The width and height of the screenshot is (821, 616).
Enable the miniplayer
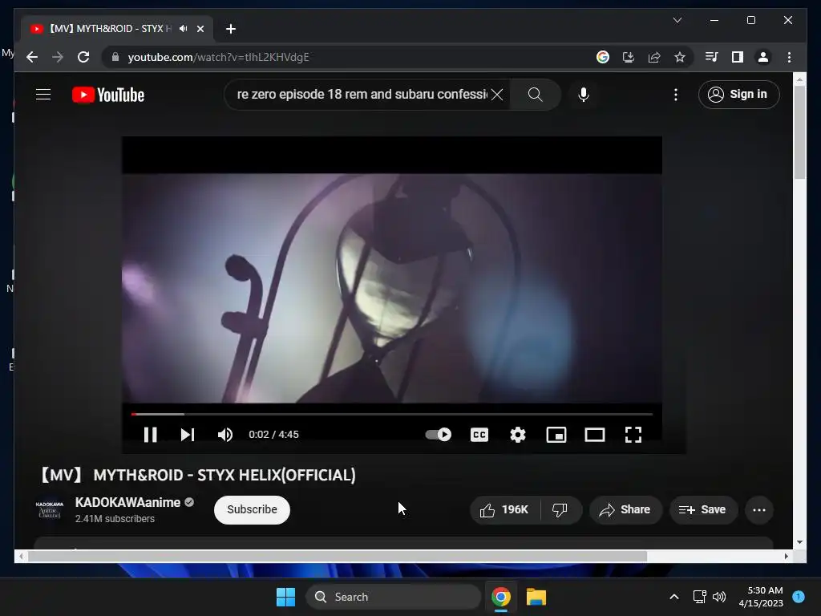coord(556,434)
